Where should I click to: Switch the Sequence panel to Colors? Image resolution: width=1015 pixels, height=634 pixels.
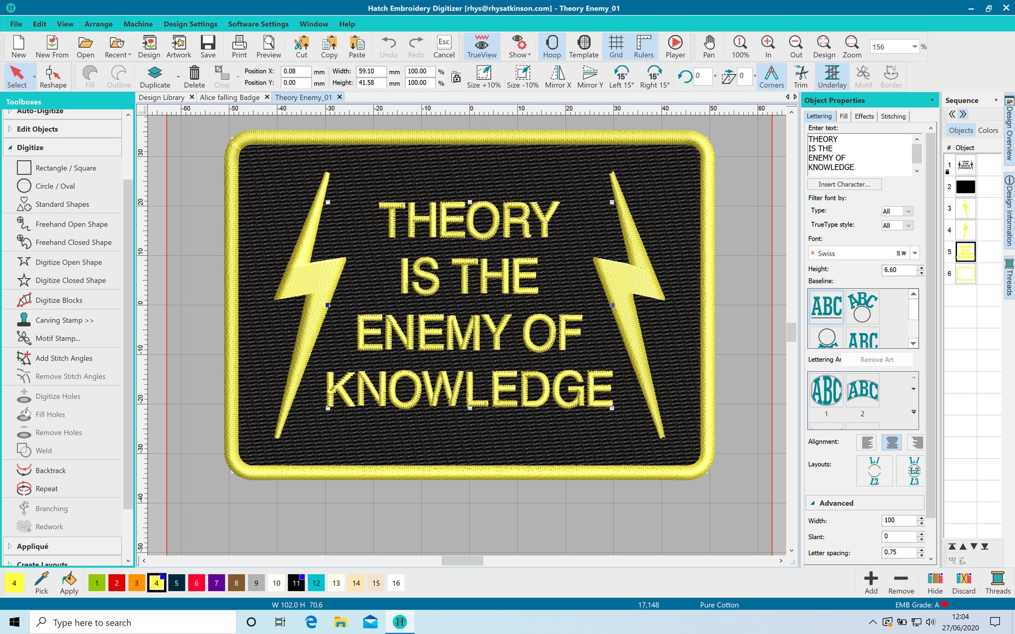coord(988,130)
